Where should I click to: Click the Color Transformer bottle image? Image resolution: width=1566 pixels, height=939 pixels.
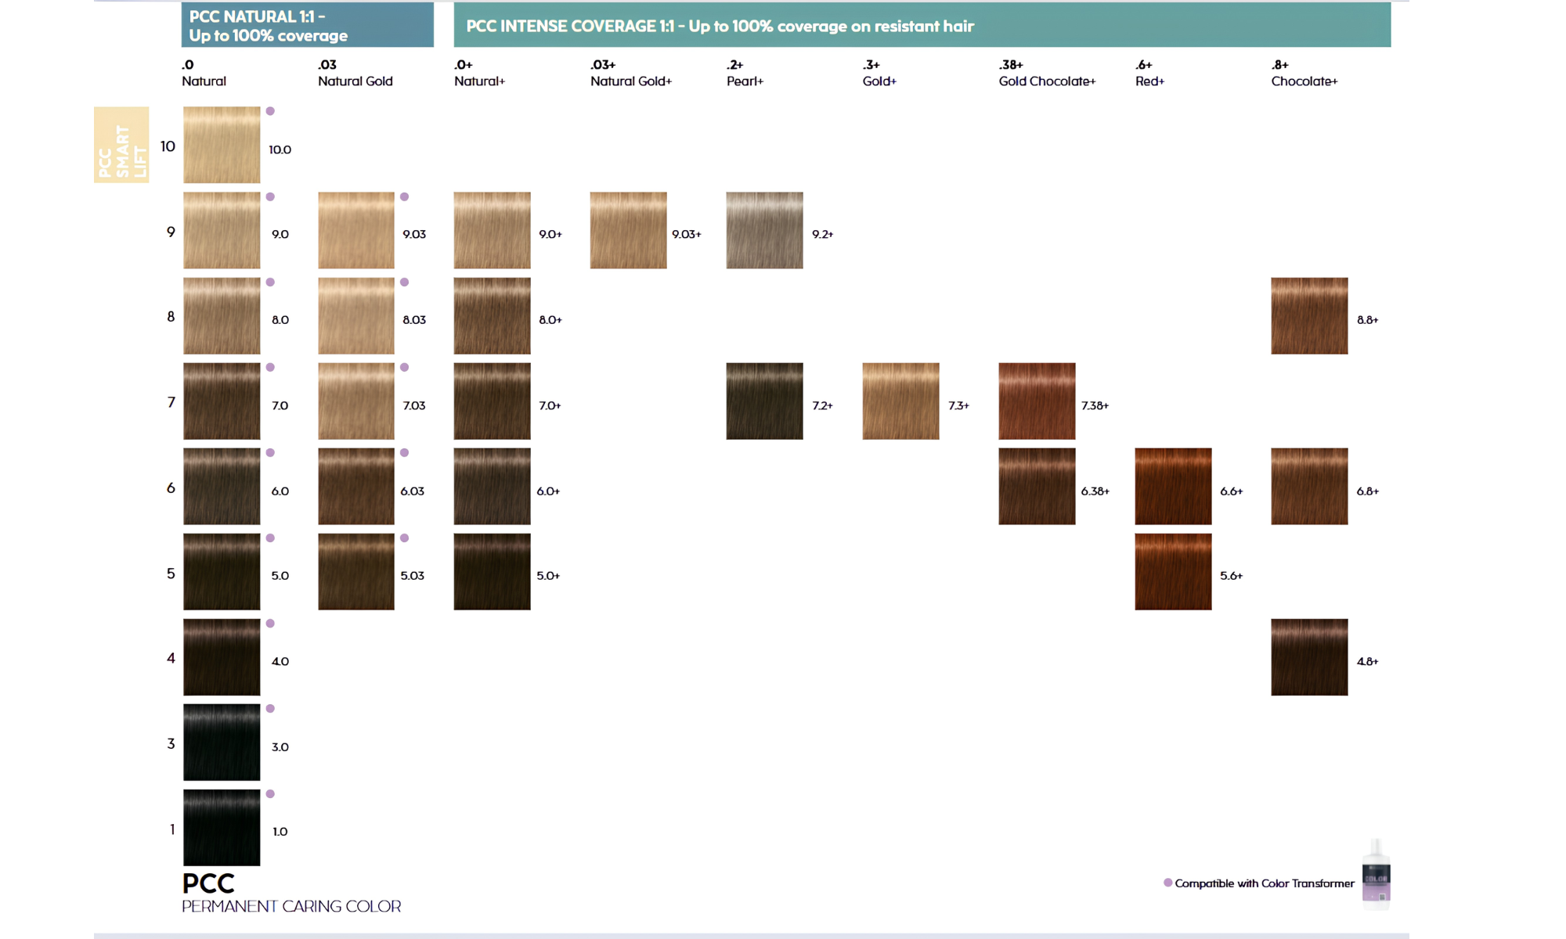(x=1376, y=874)
